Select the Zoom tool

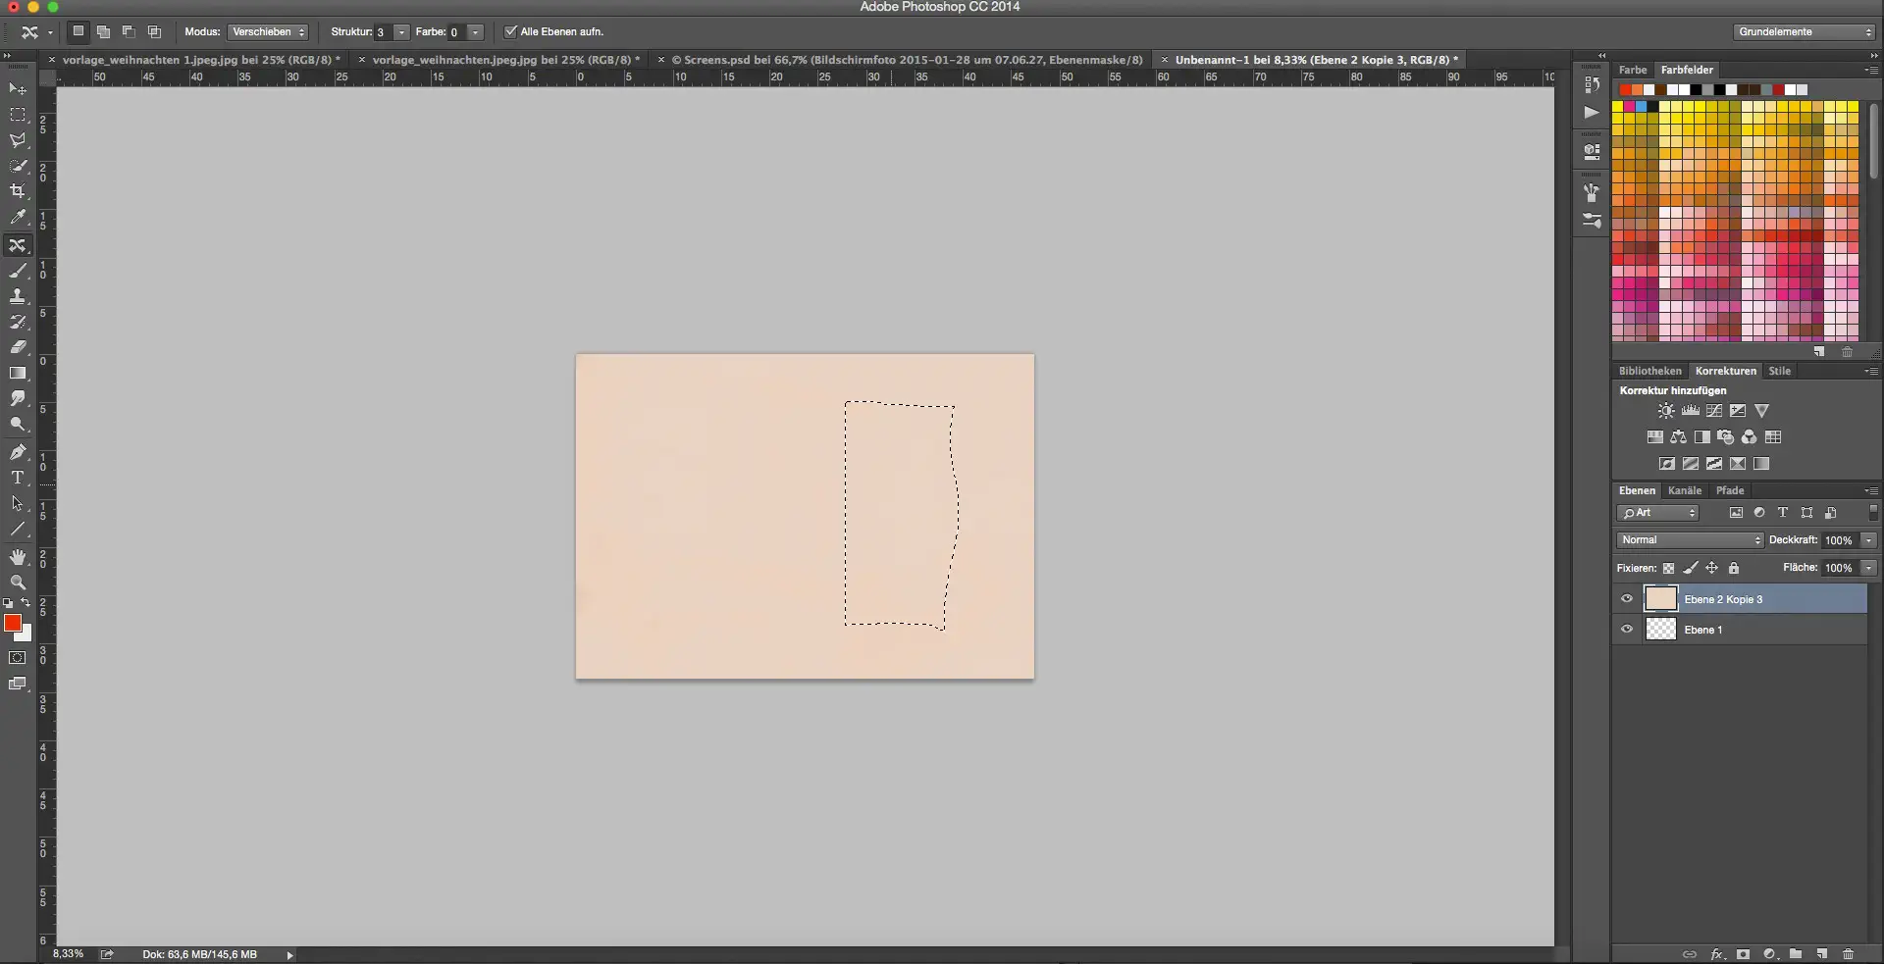click(19, 583)
